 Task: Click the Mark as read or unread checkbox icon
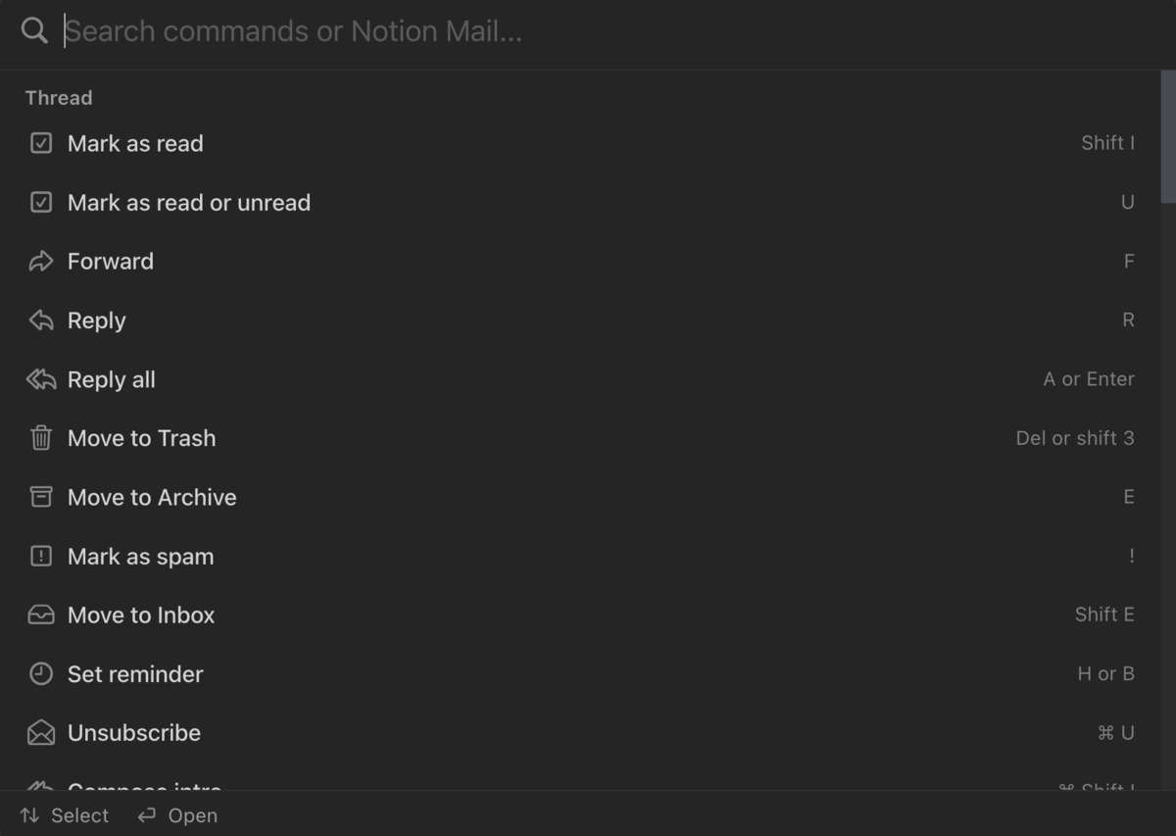tap(40, 202)
